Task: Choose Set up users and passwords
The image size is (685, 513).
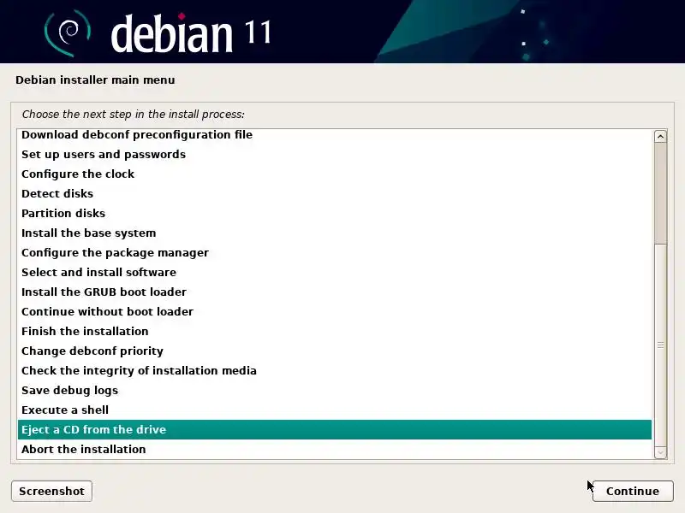Action: click(335, 155)
